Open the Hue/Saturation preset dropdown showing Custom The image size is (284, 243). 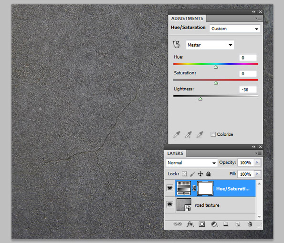235,29
